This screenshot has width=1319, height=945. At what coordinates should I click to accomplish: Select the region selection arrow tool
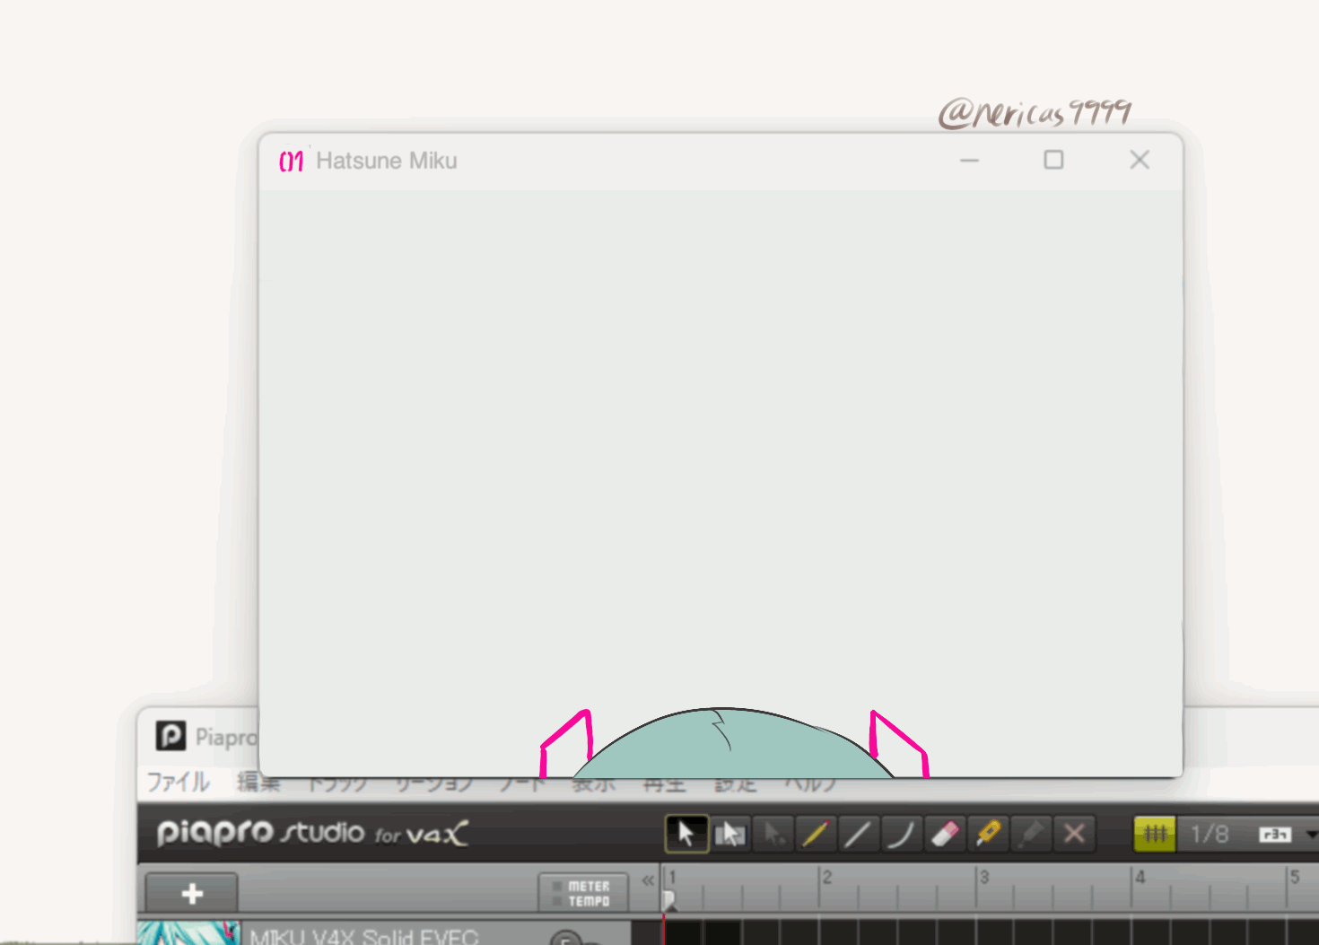pos(730,834)
